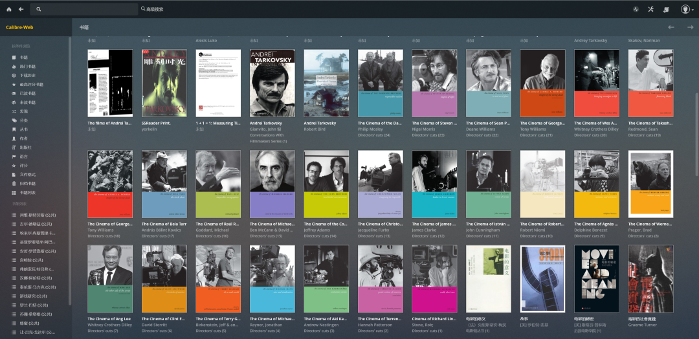Go to next page arrow in header
Viewport: 699px width, 339px height.
(x=690, y=27)
